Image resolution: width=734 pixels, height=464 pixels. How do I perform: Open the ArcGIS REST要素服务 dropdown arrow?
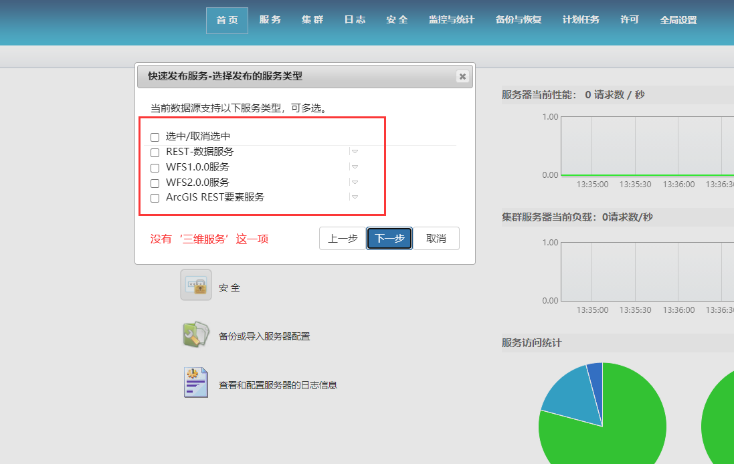[x=355, y=197]
